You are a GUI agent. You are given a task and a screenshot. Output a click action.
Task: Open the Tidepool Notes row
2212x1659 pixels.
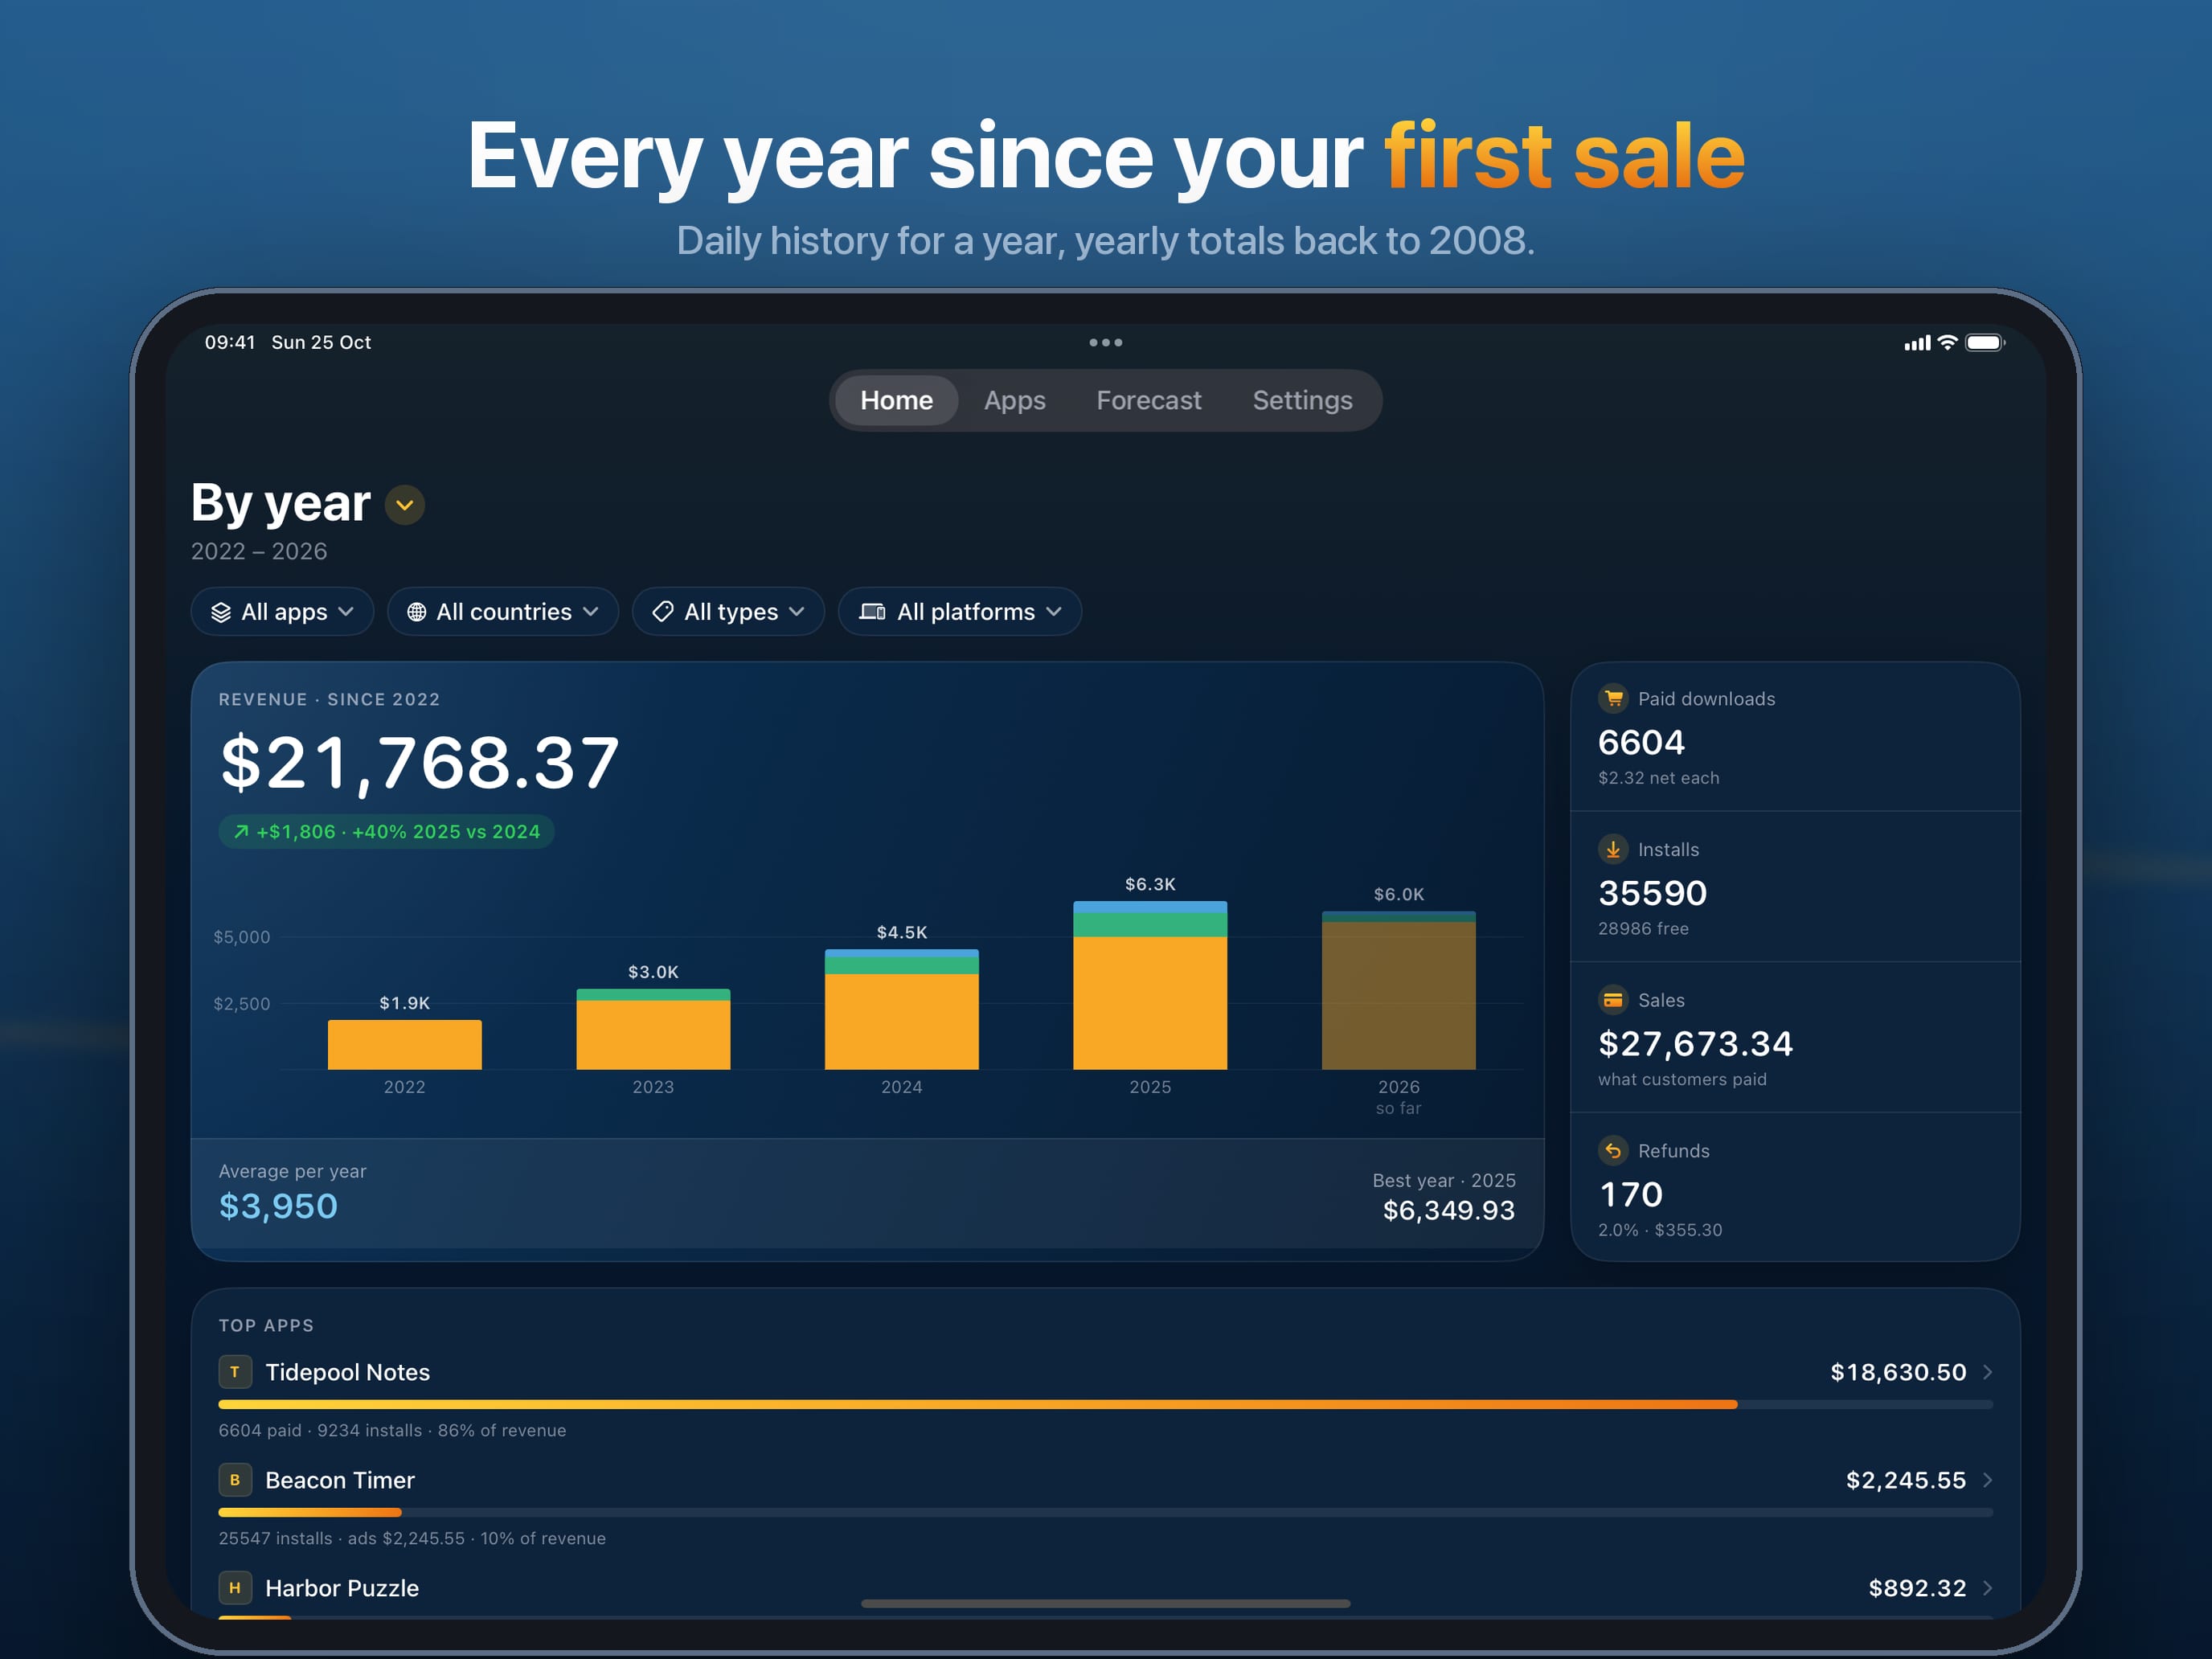[x=1106, y=1397]
